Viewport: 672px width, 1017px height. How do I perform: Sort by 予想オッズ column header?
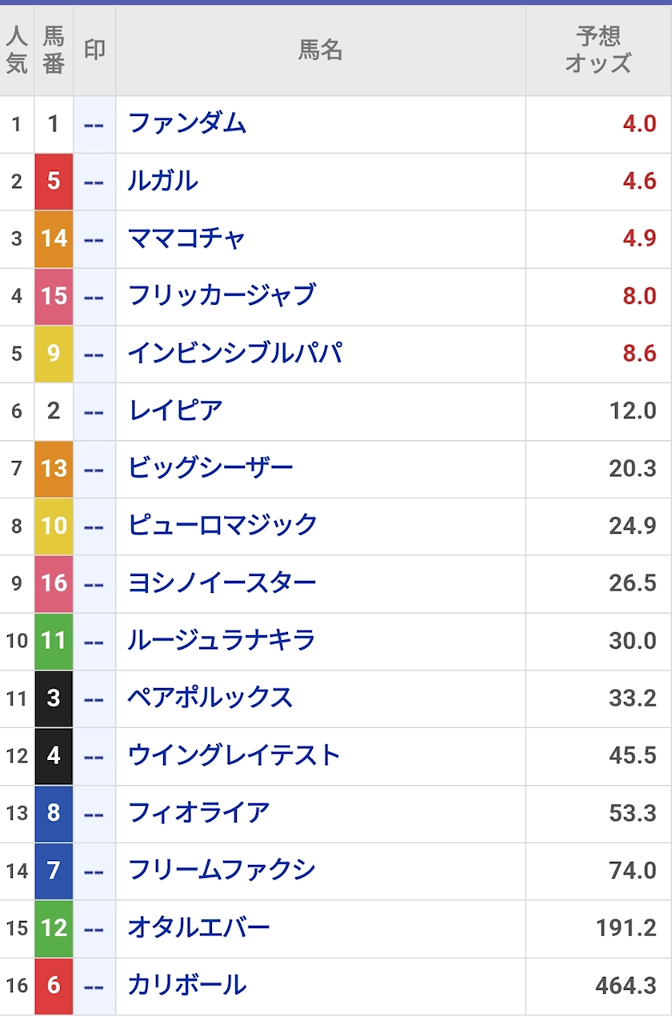click(598, 50)
